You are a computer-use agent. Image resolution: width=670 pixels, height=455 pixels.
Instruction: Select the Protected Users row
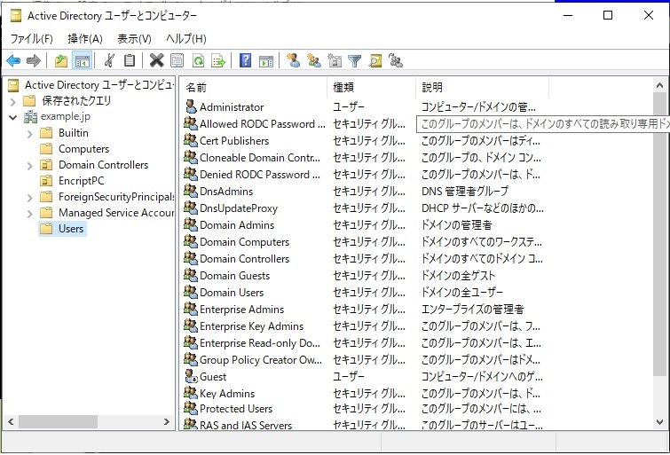364,409
